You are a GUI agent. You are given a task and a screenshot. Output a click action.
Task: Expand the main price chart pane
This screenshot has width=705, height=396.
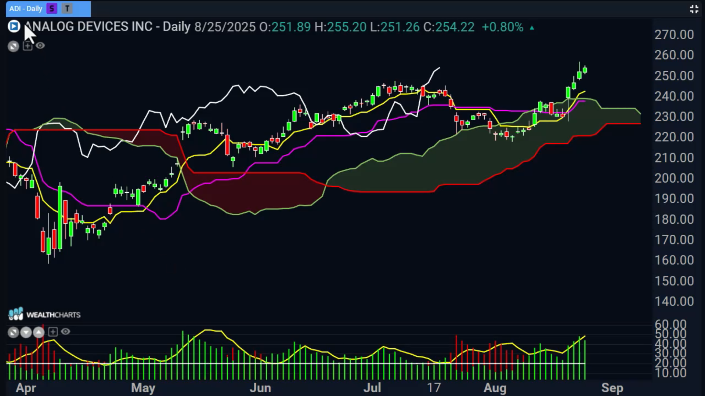(13, 46)
